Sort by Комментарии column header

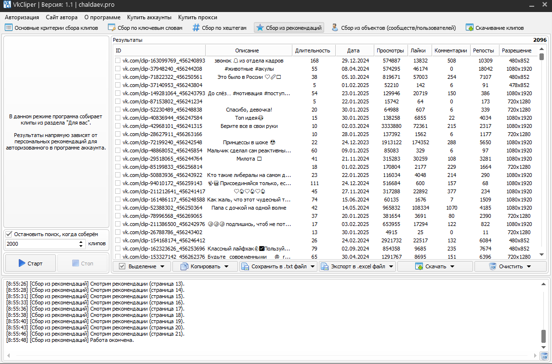click(451, 50)
